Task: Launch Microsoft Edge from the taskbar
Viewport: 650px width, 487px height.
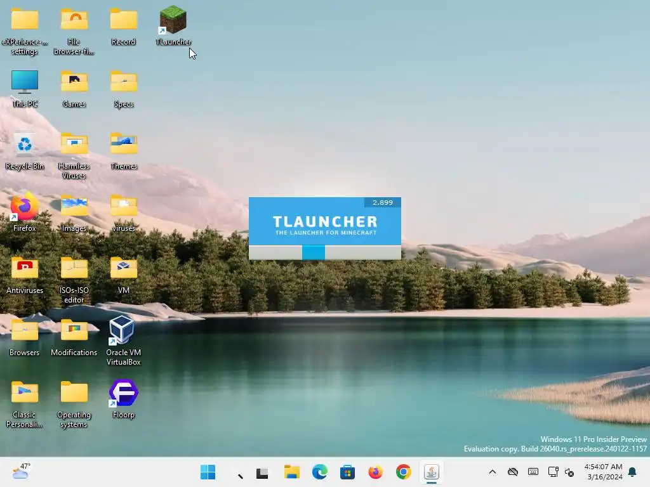Action: [x=320, y=472]
